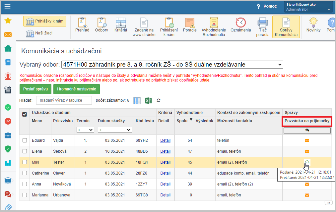Open Prihlásení k nám toolbar item
This screenshot has width=336, height=212.
[x=169, y=27]
